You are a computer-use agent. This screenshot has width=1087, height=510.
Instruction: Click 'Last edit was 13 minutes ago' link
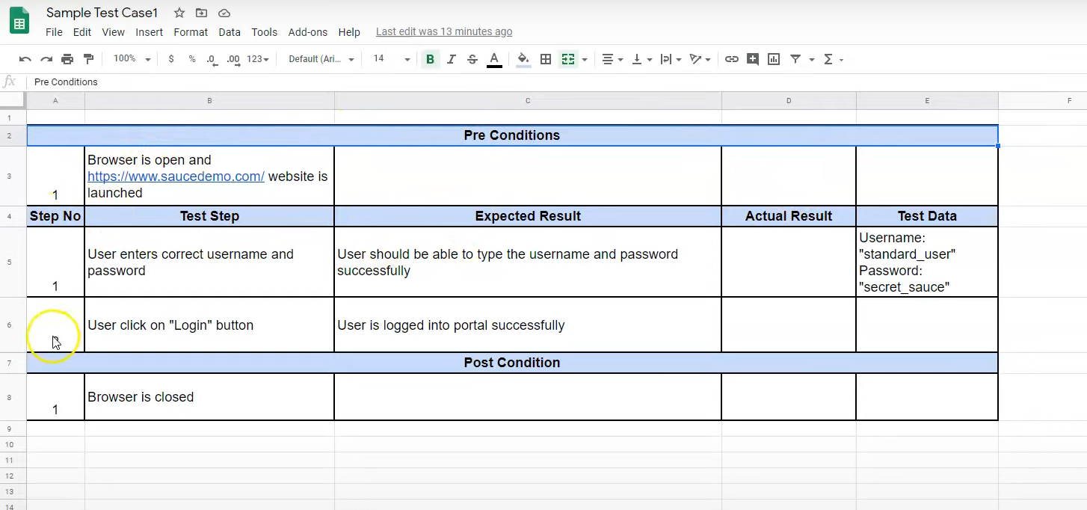click(x=444, y=31)
